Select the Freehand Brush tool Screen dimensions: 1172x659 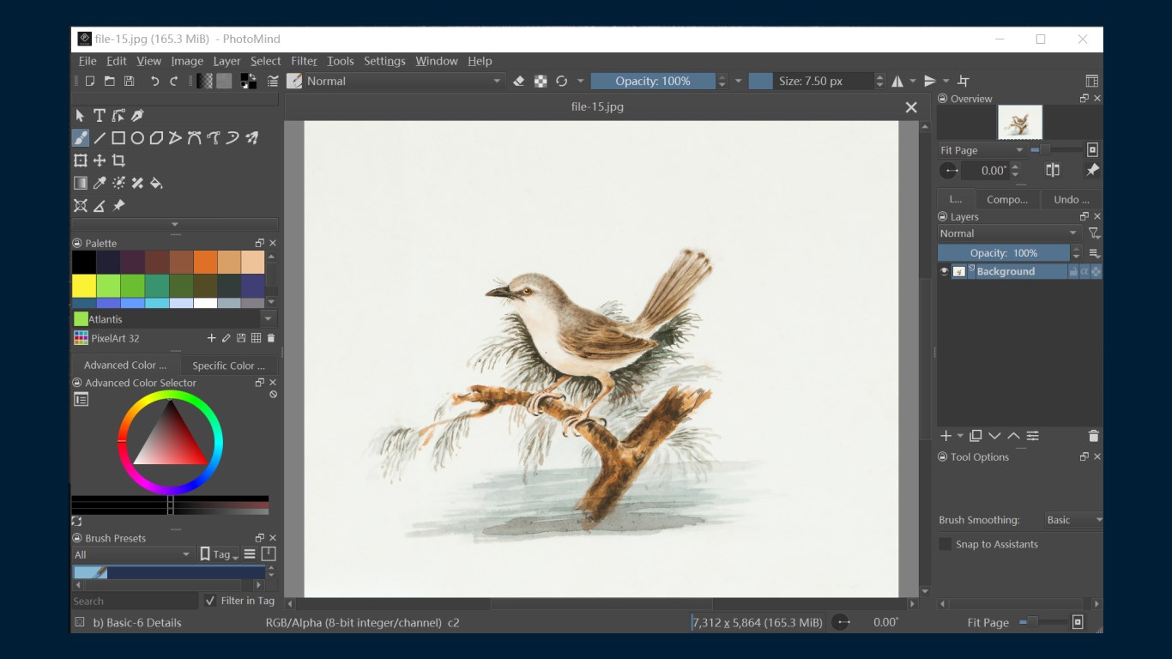(80, 137)
